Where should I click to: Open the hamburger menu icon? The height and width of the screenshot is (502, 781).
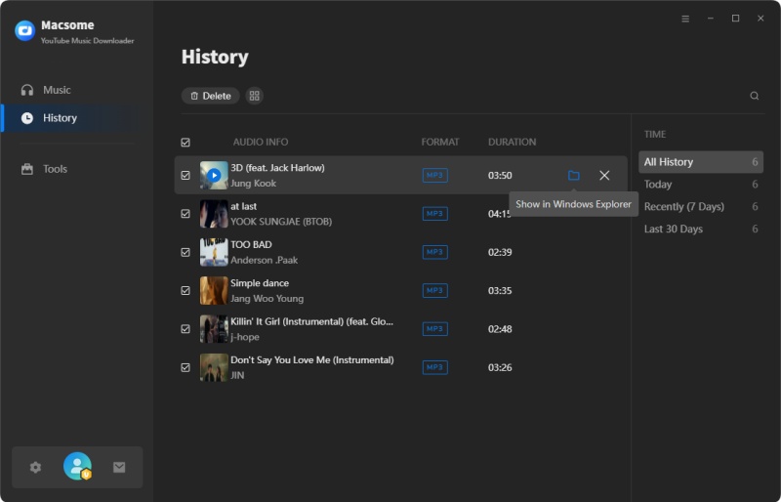pos(685,19)
